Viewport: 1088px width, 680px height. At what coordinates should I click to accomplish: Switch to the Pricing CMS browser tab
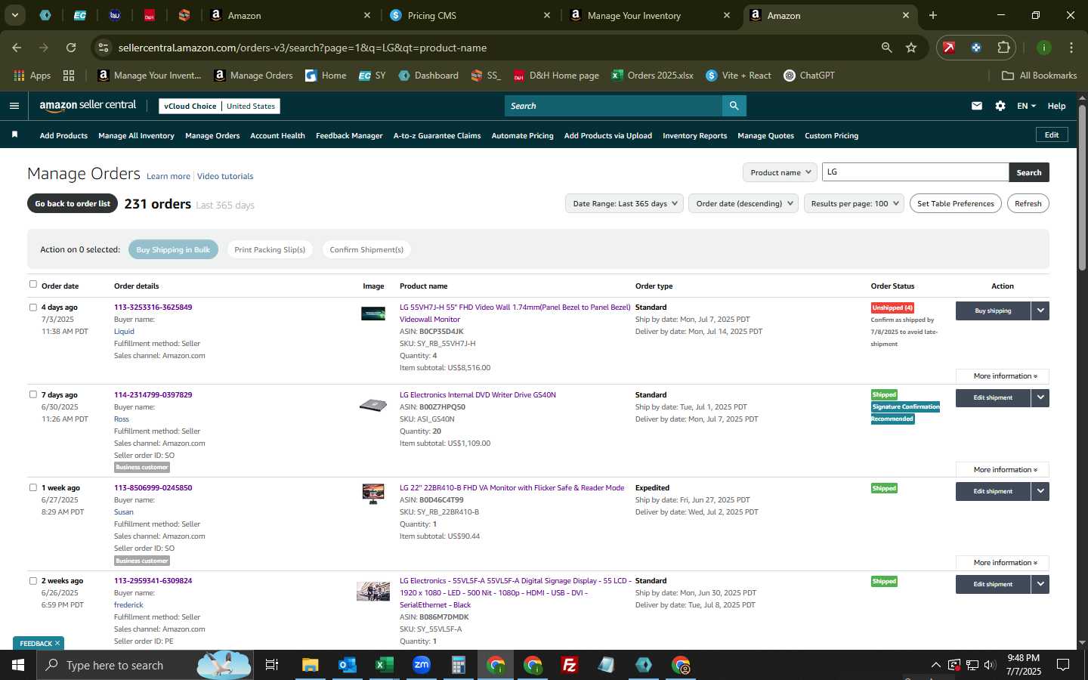[x=468, y=15]
